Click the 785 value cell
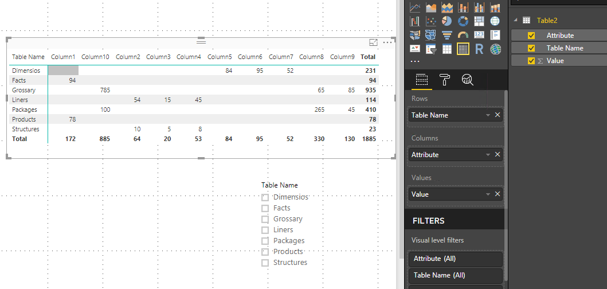 pyautogui.click(x=105, y=90)
